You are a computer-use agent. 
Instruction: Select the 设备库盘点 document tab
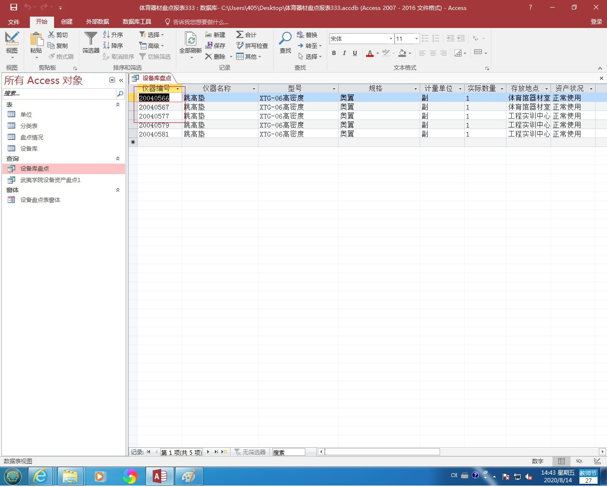point(153,78)
